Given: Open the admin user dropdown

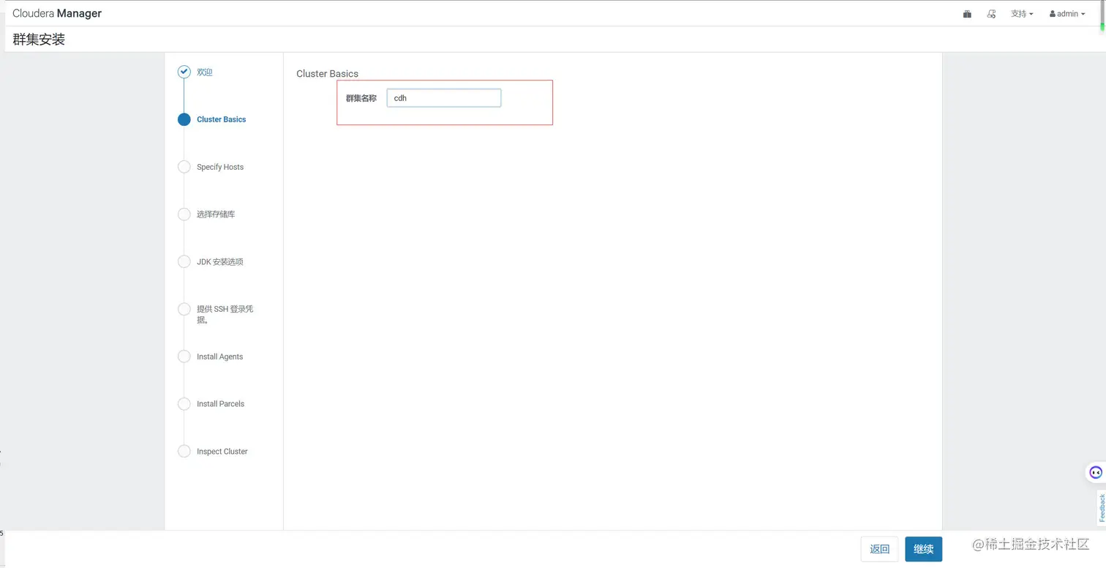Looking at the screenshot, I should click(x=1067, y=14).
